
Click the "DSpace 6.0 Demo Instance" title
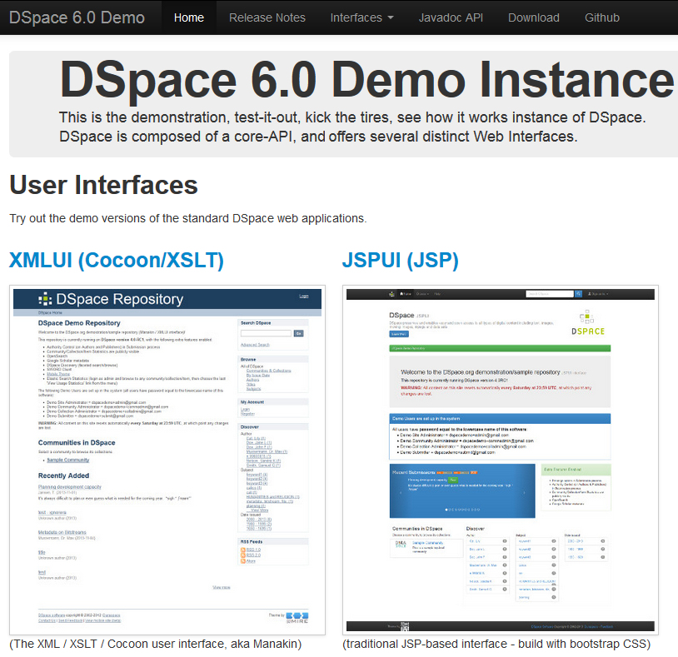coord(366,80)
